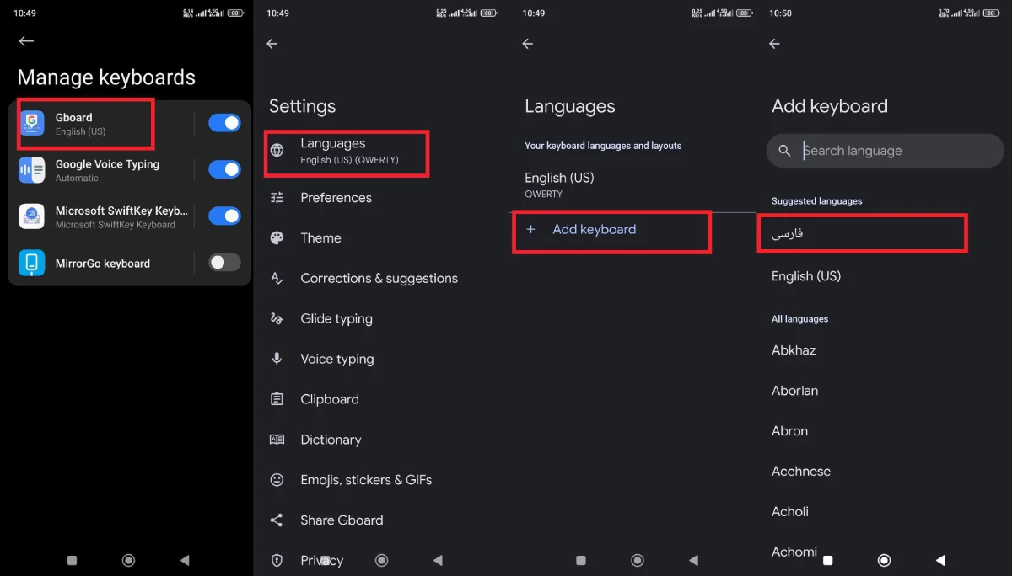Enable the MirrorGo keyboard switch
The image size is (1012, 576).
(x=224, y=263)
